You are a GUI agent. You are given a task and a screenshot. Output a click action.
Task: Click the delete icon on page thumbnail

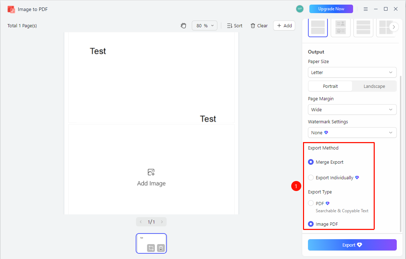tap(161, 248)
